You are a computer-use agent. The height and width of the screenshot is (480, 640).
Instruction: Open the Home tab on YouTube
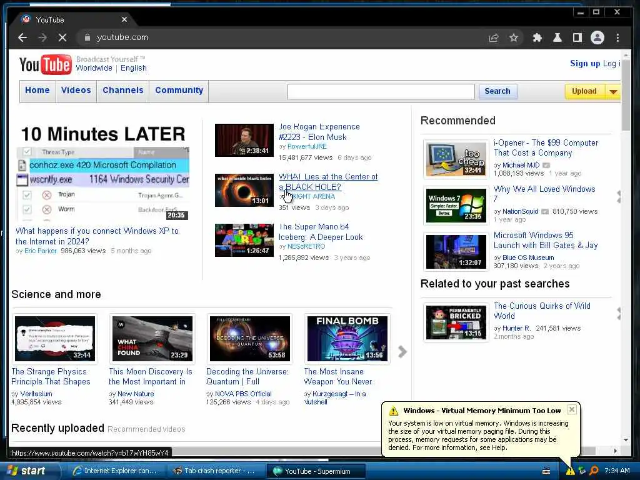pos(37,90)
